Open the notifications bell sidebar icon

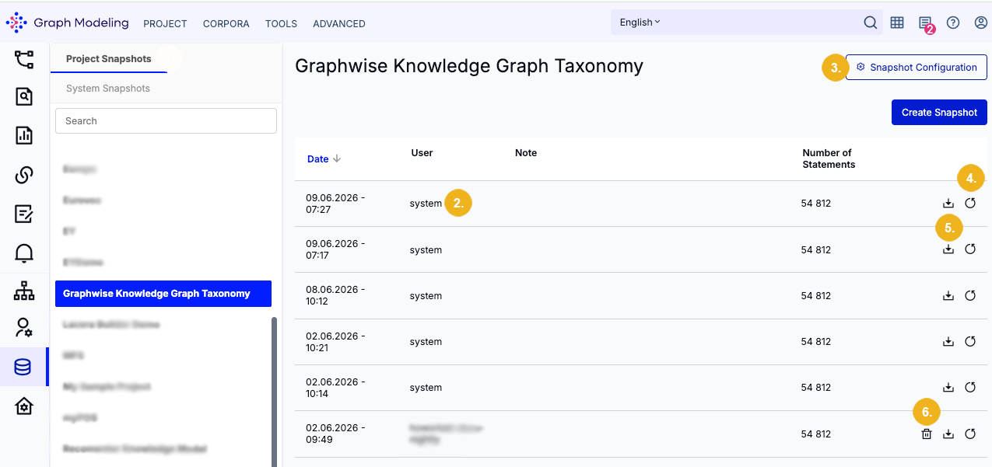[x=24, y=253]
